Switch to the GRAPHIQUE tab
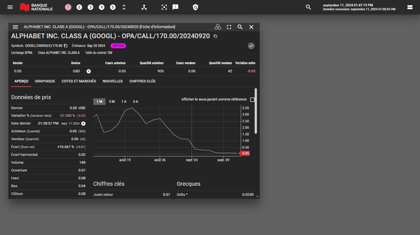Viewport: 420px width, 235px height. pyautogui.click(x=45, y=81)
